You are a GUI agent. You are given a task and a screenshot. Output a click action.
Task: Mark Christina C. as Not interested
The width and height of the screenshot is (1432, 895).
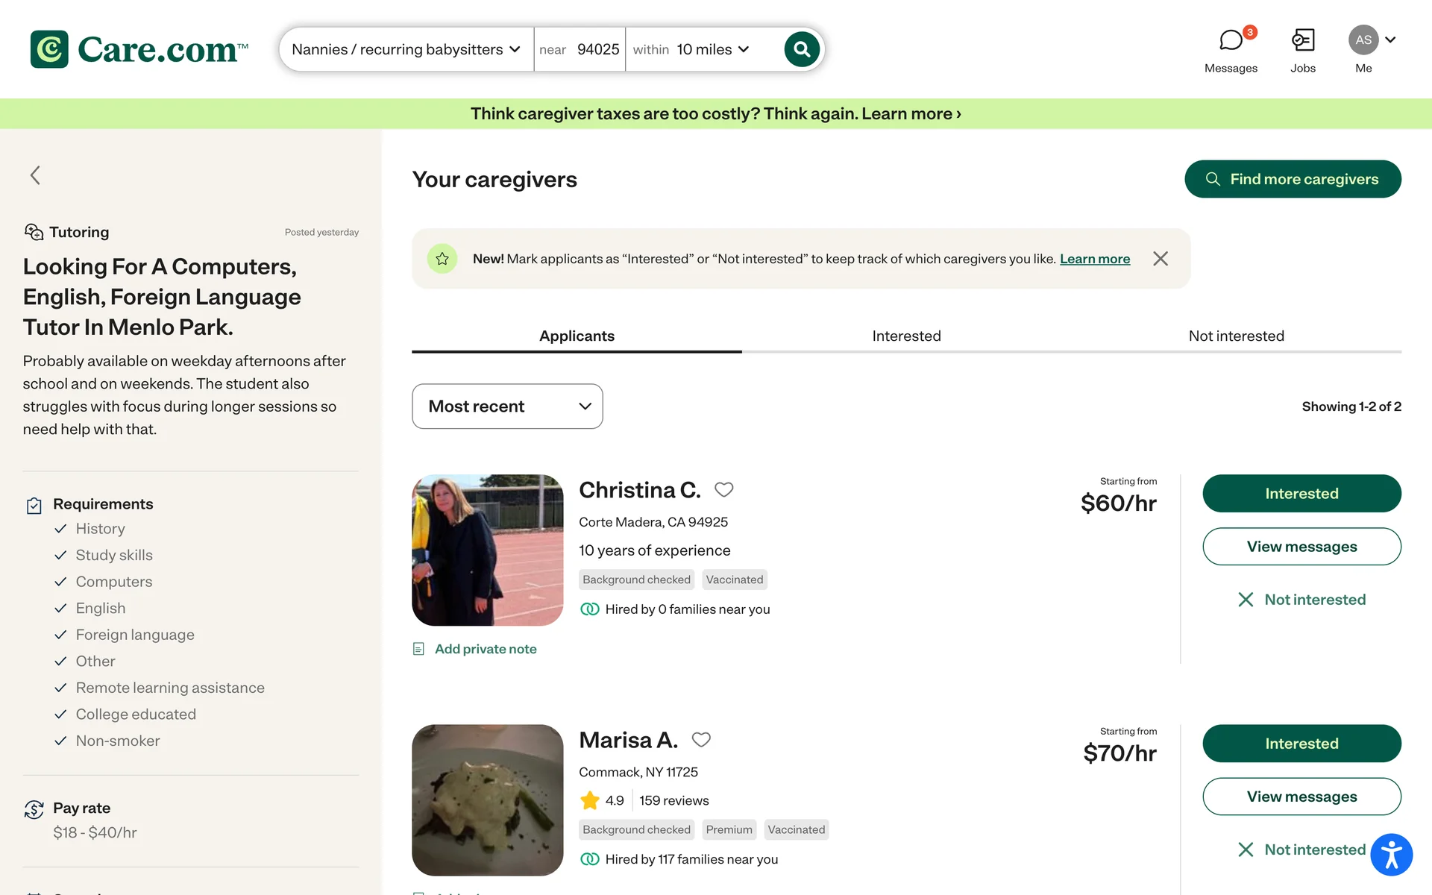coord(1301,600)
